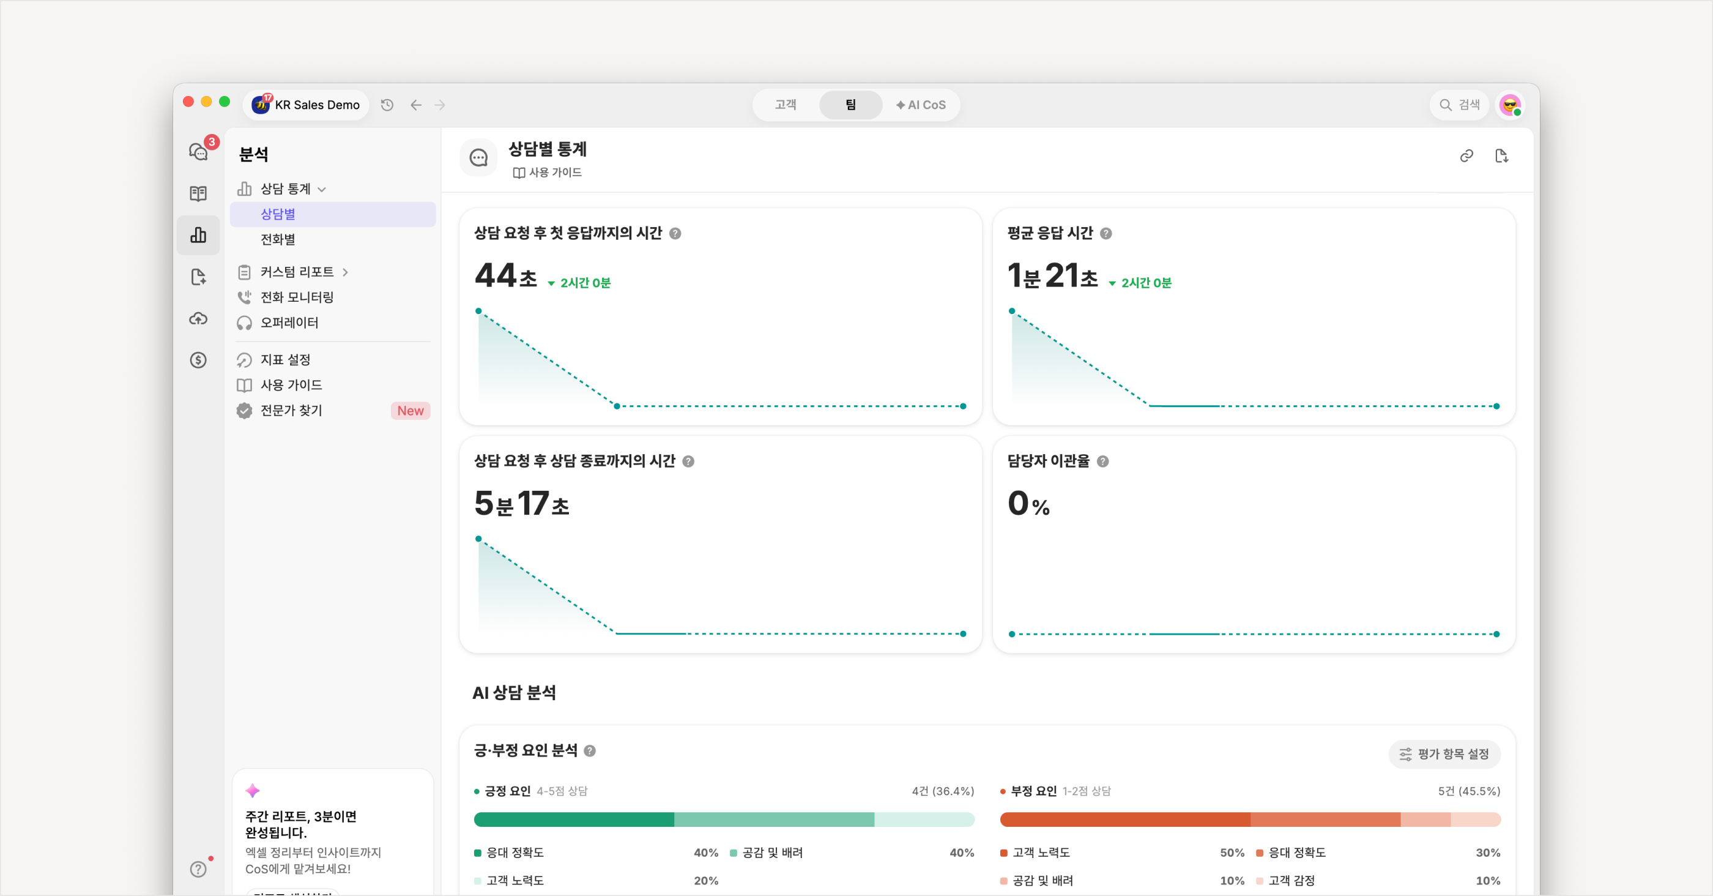The width and height of the screenshot is (1713, 896).
Task: Click the 검색 search field
Action: pos(1460,105)
